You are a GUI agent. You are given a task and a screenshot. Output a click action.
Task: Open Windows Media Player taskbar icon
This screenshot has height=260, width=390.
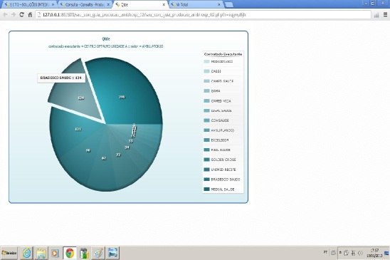[x=55, y=254]
